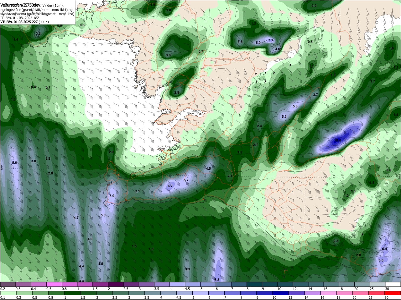Viewport: 401px width, 300px height.
Task: Click the 5.6 value near left edge
Action: coord(14,163)
